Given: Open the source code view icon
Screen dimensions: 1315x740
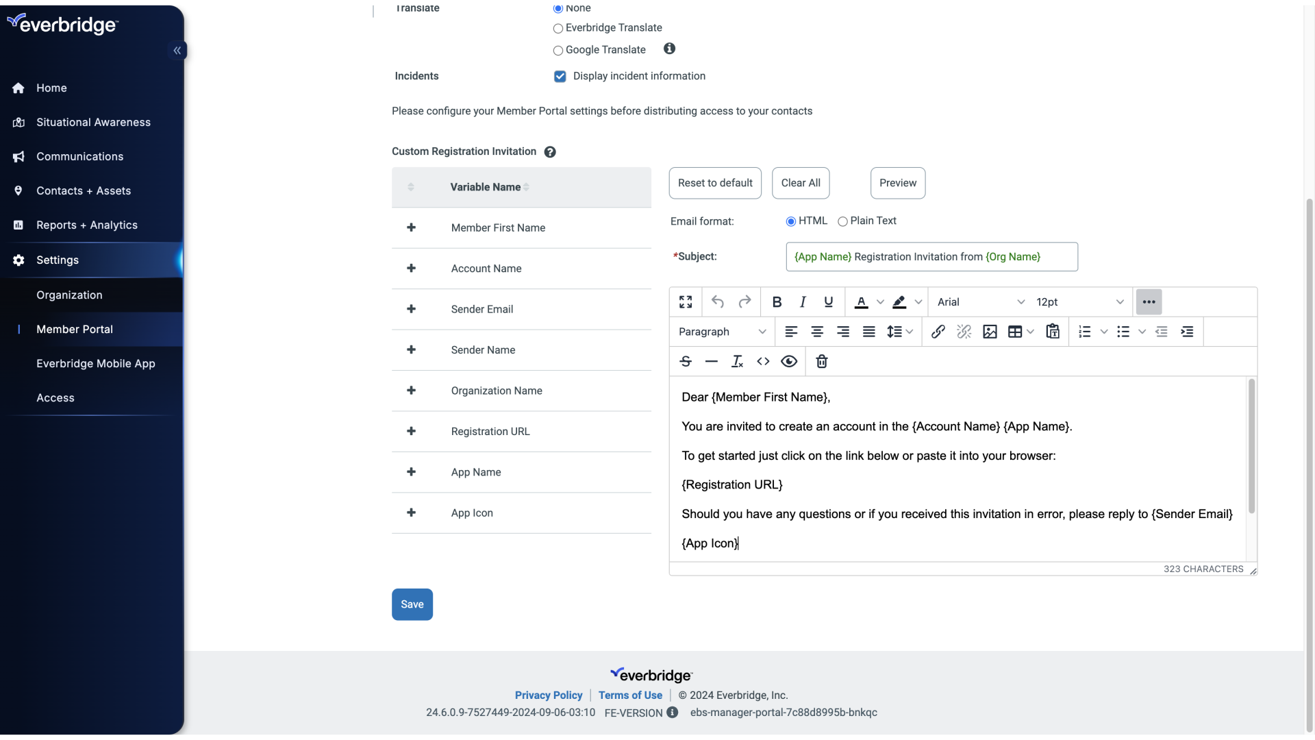Looking at the screenshot, I should point(763,361).
